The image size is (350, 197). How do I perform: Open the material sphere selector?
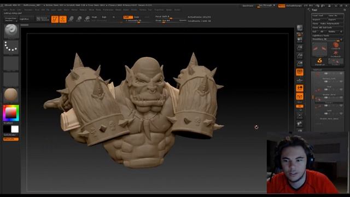(11, 95)
